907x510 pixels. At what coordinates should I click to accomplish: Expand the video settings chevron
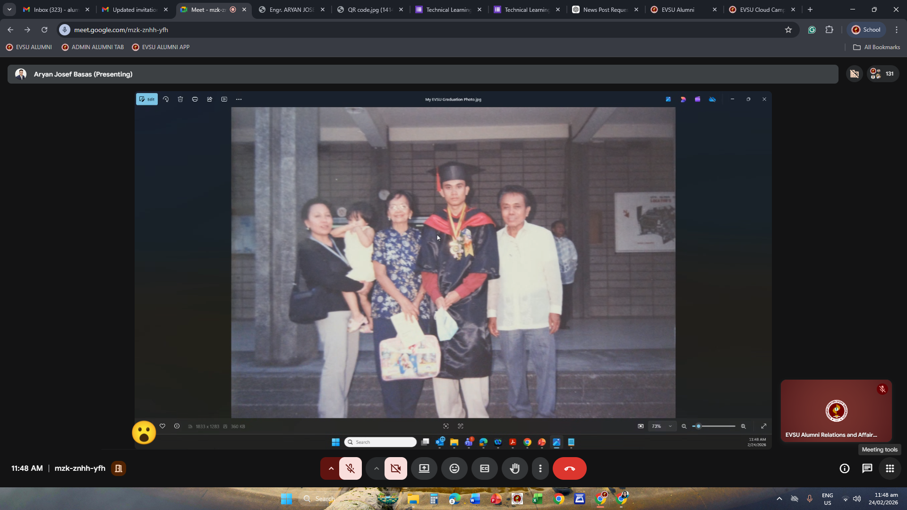pyautogui.click(x=376, y=468)
